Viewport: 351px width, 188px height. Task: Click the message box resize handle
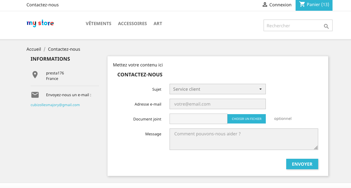(316, 148)
